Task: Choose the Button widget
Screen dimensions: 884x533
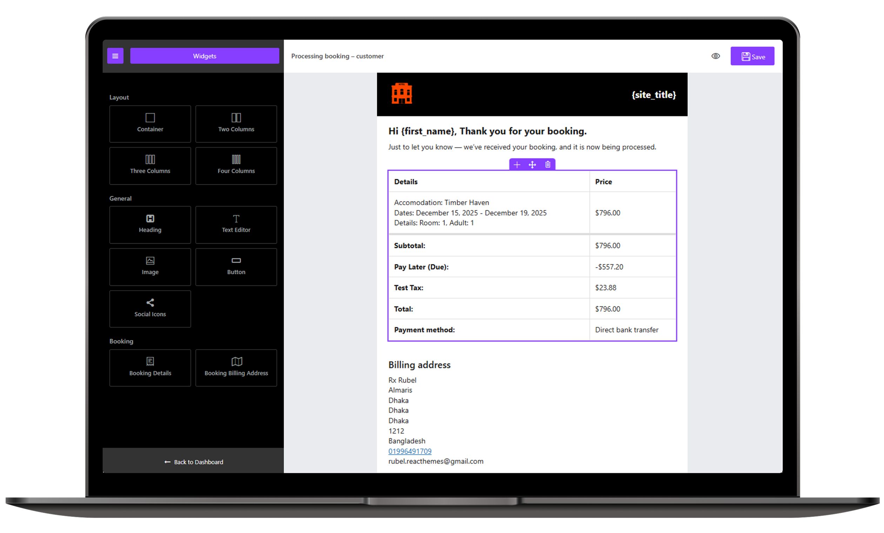Action: [x=236, y=266]
